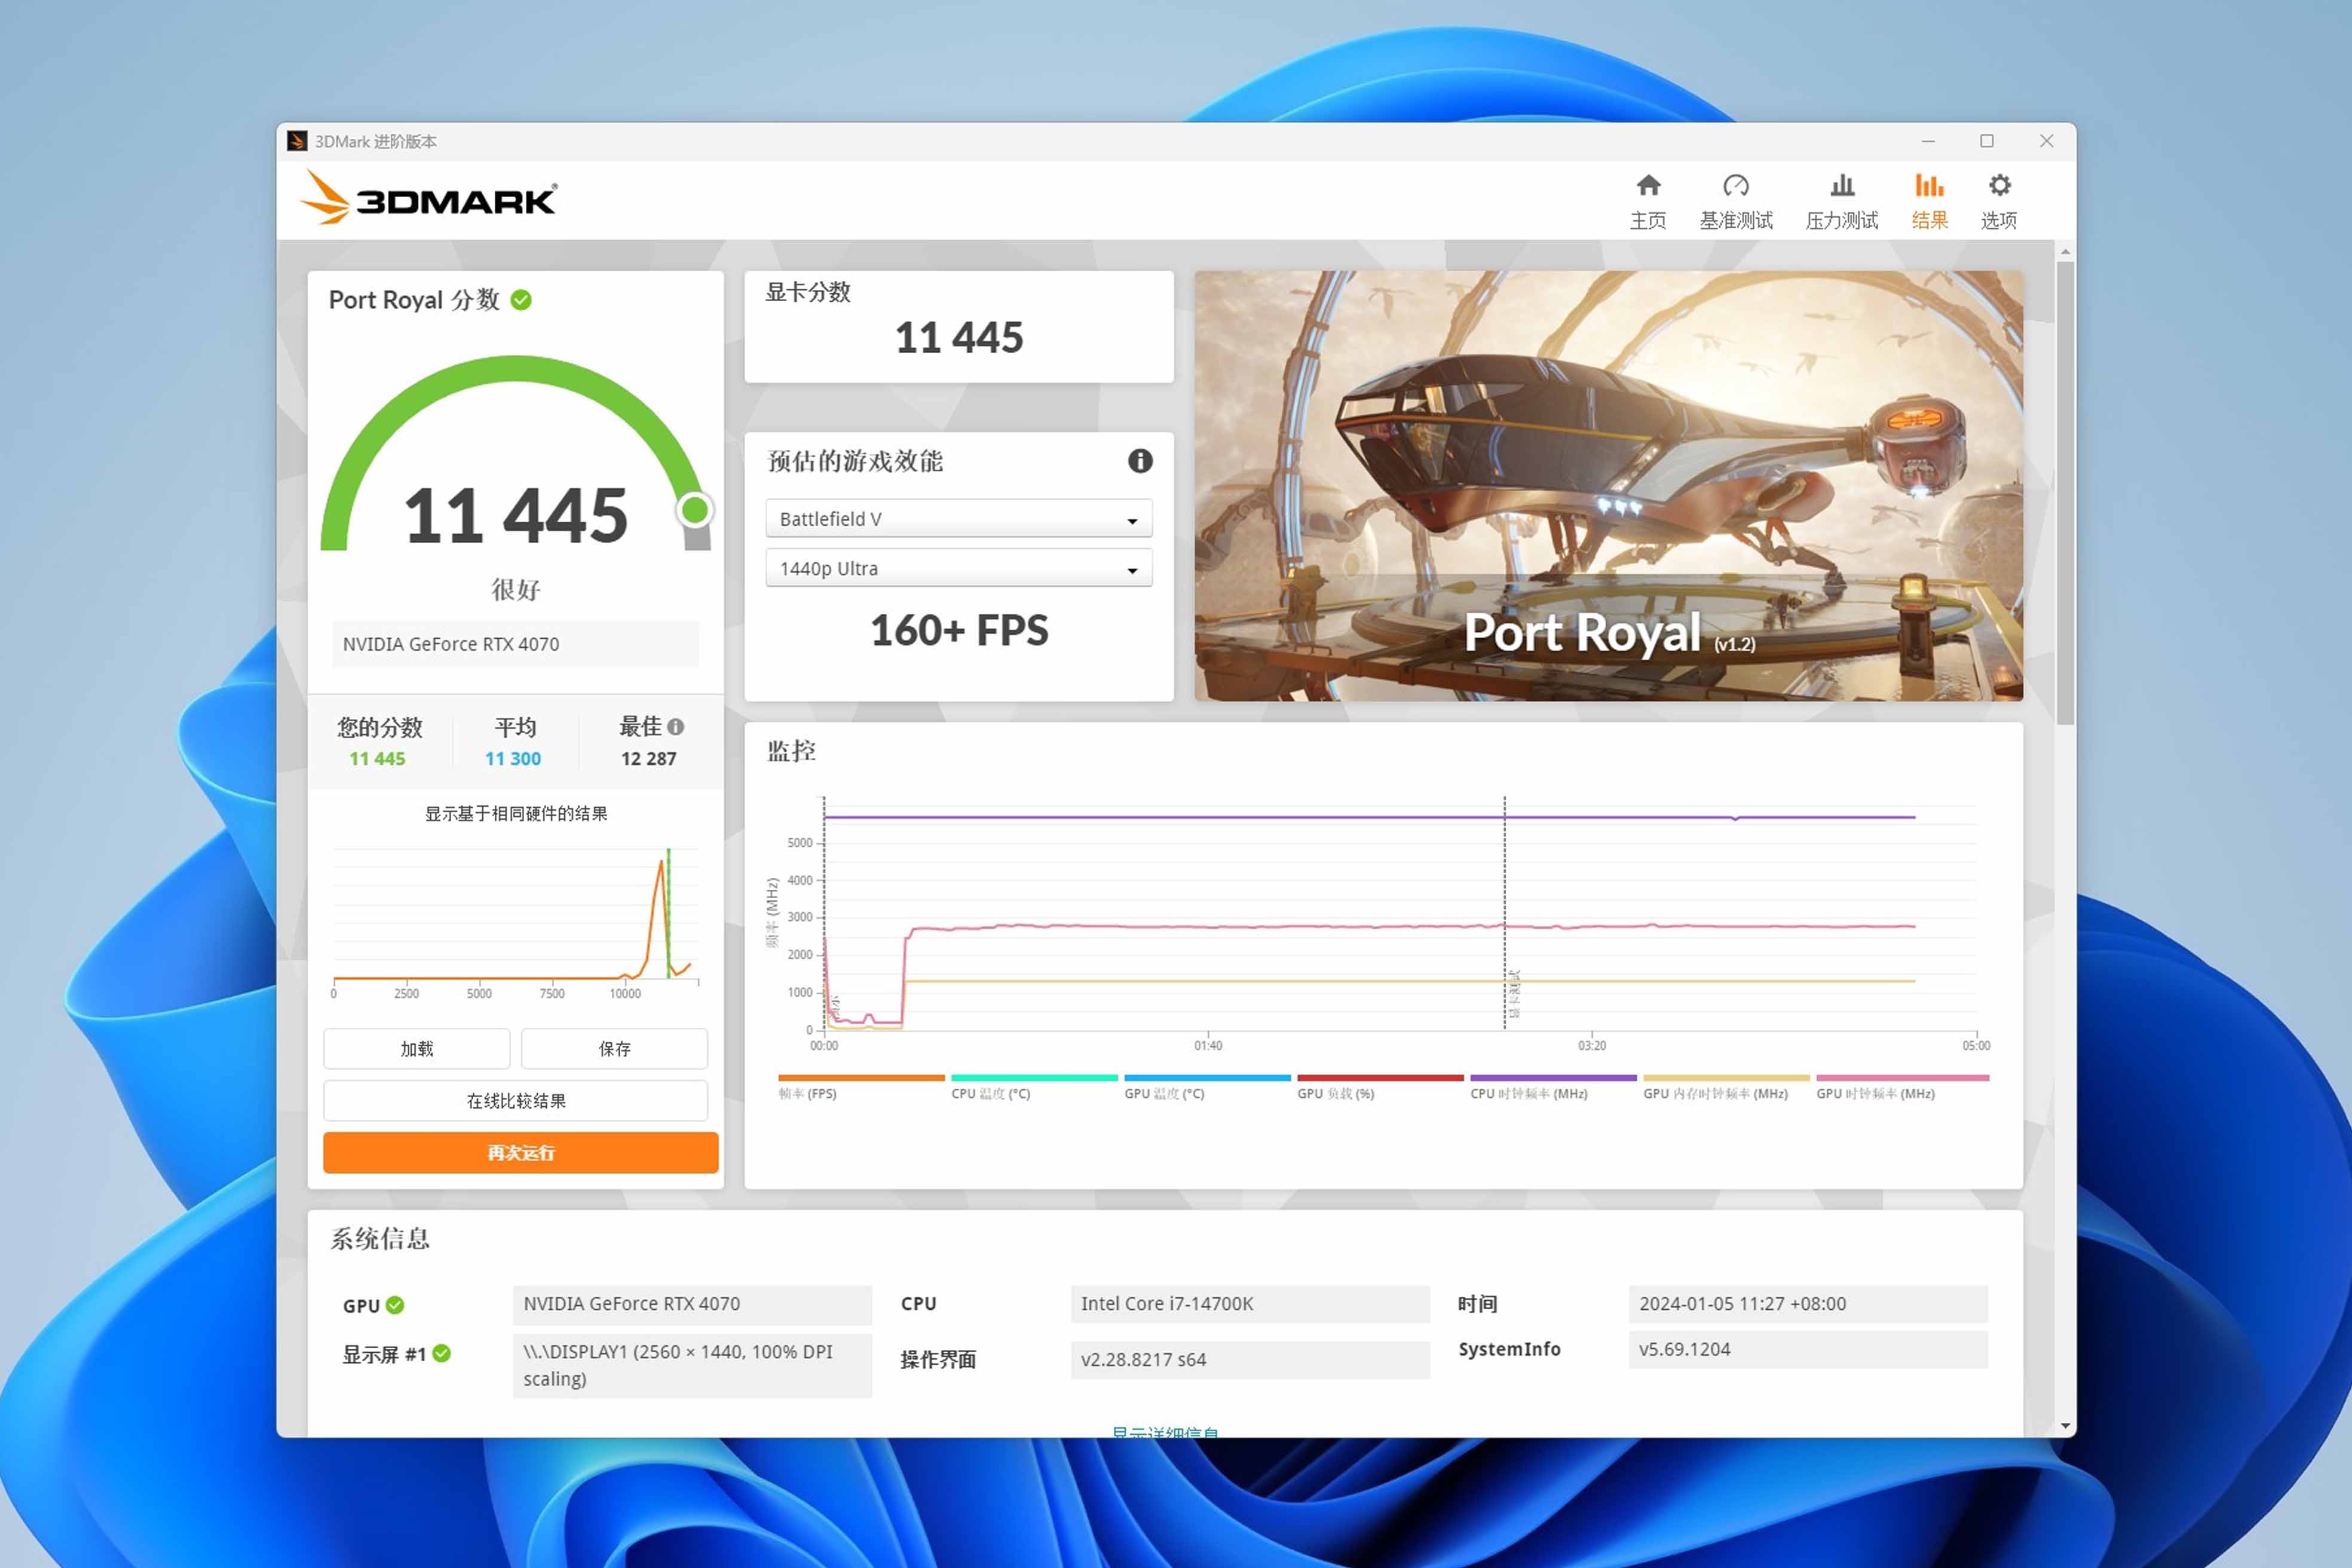Screen dimensions: 2352x1568
Task: Click the \\.\DISPLAY1 display info field
Action: 692,1365
